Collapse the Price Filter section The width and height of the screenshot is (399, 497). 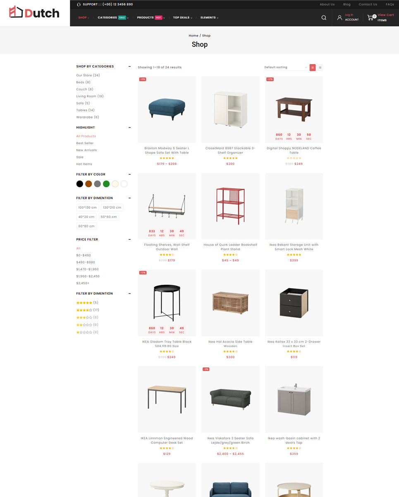(x=129, y=239)
